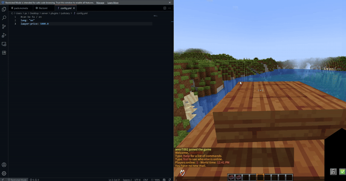Image resolution: width=346 pixels, height=181 pixels.
Task: Close the config.yml tab
Action: tap(74, 8)
